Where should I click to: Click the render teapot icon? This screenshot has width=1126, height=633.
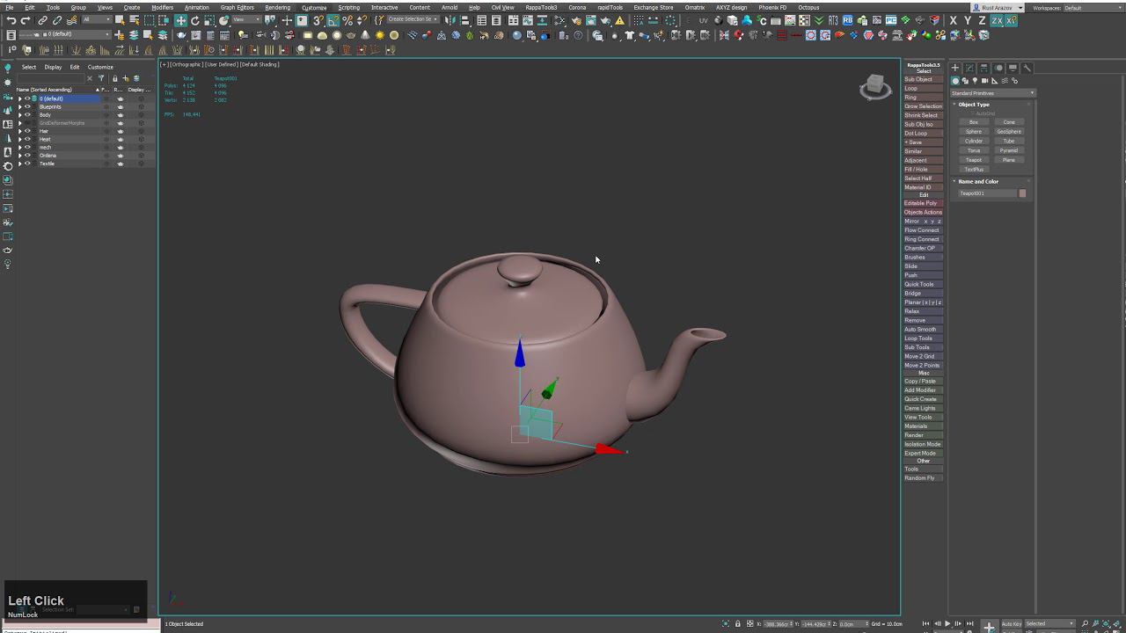[605, 19]
